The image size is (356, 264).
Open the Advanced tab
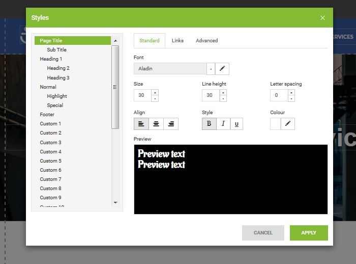[x=206, y=41]
